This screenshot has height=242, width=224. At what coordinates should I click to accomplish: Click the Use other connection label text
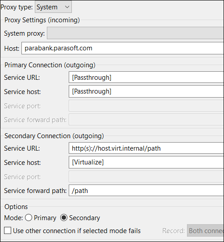(x=77, y=231)
